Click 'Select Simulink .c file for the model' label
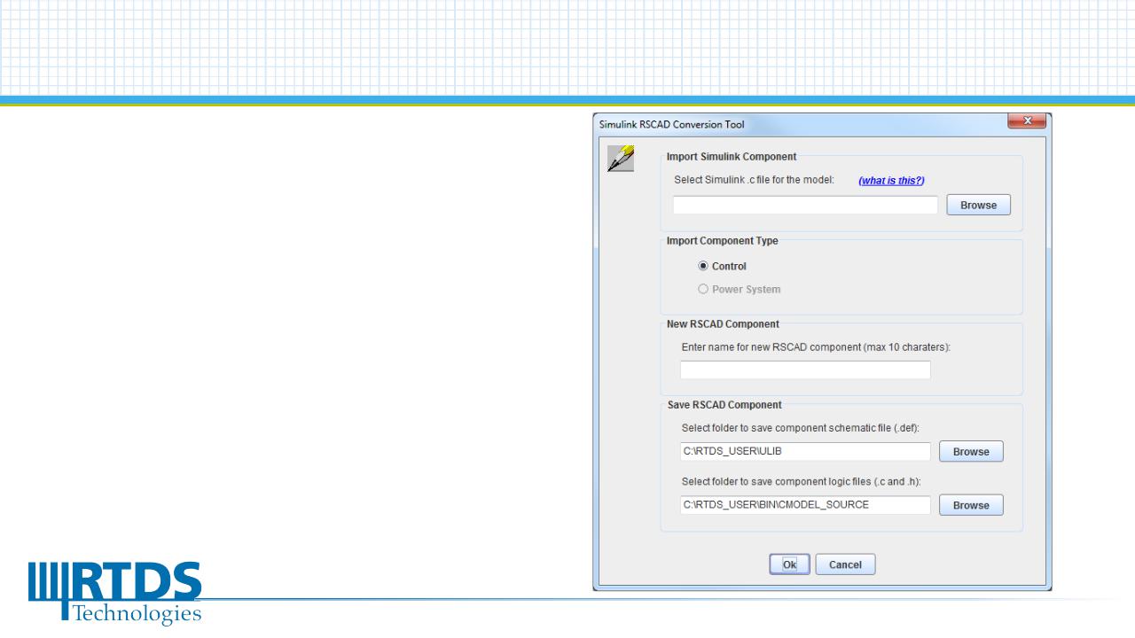The image size is (1135, 638). tap(755, 180)
